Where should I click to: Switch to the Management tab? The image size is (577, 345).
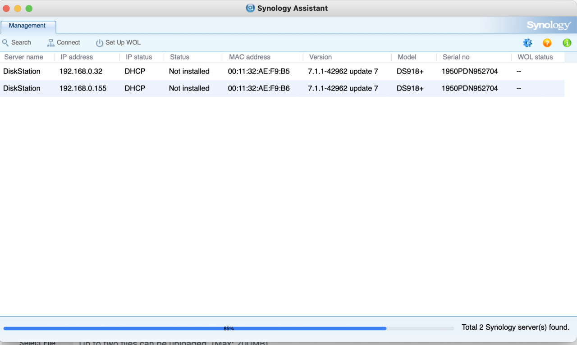[28, 27]
